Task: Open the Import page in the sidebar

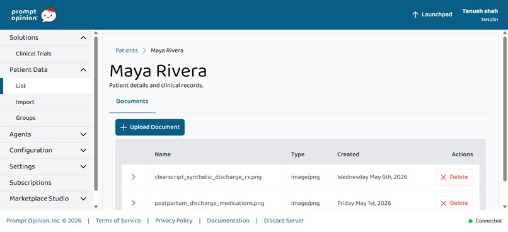Action: point(47,102)
